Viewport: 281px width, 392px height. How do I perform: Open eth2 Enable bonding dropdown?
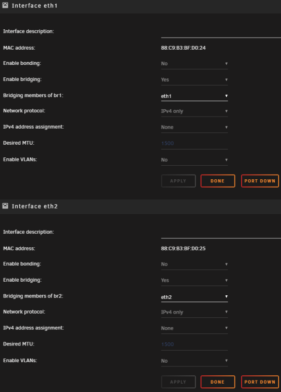(x=194, y=264)
